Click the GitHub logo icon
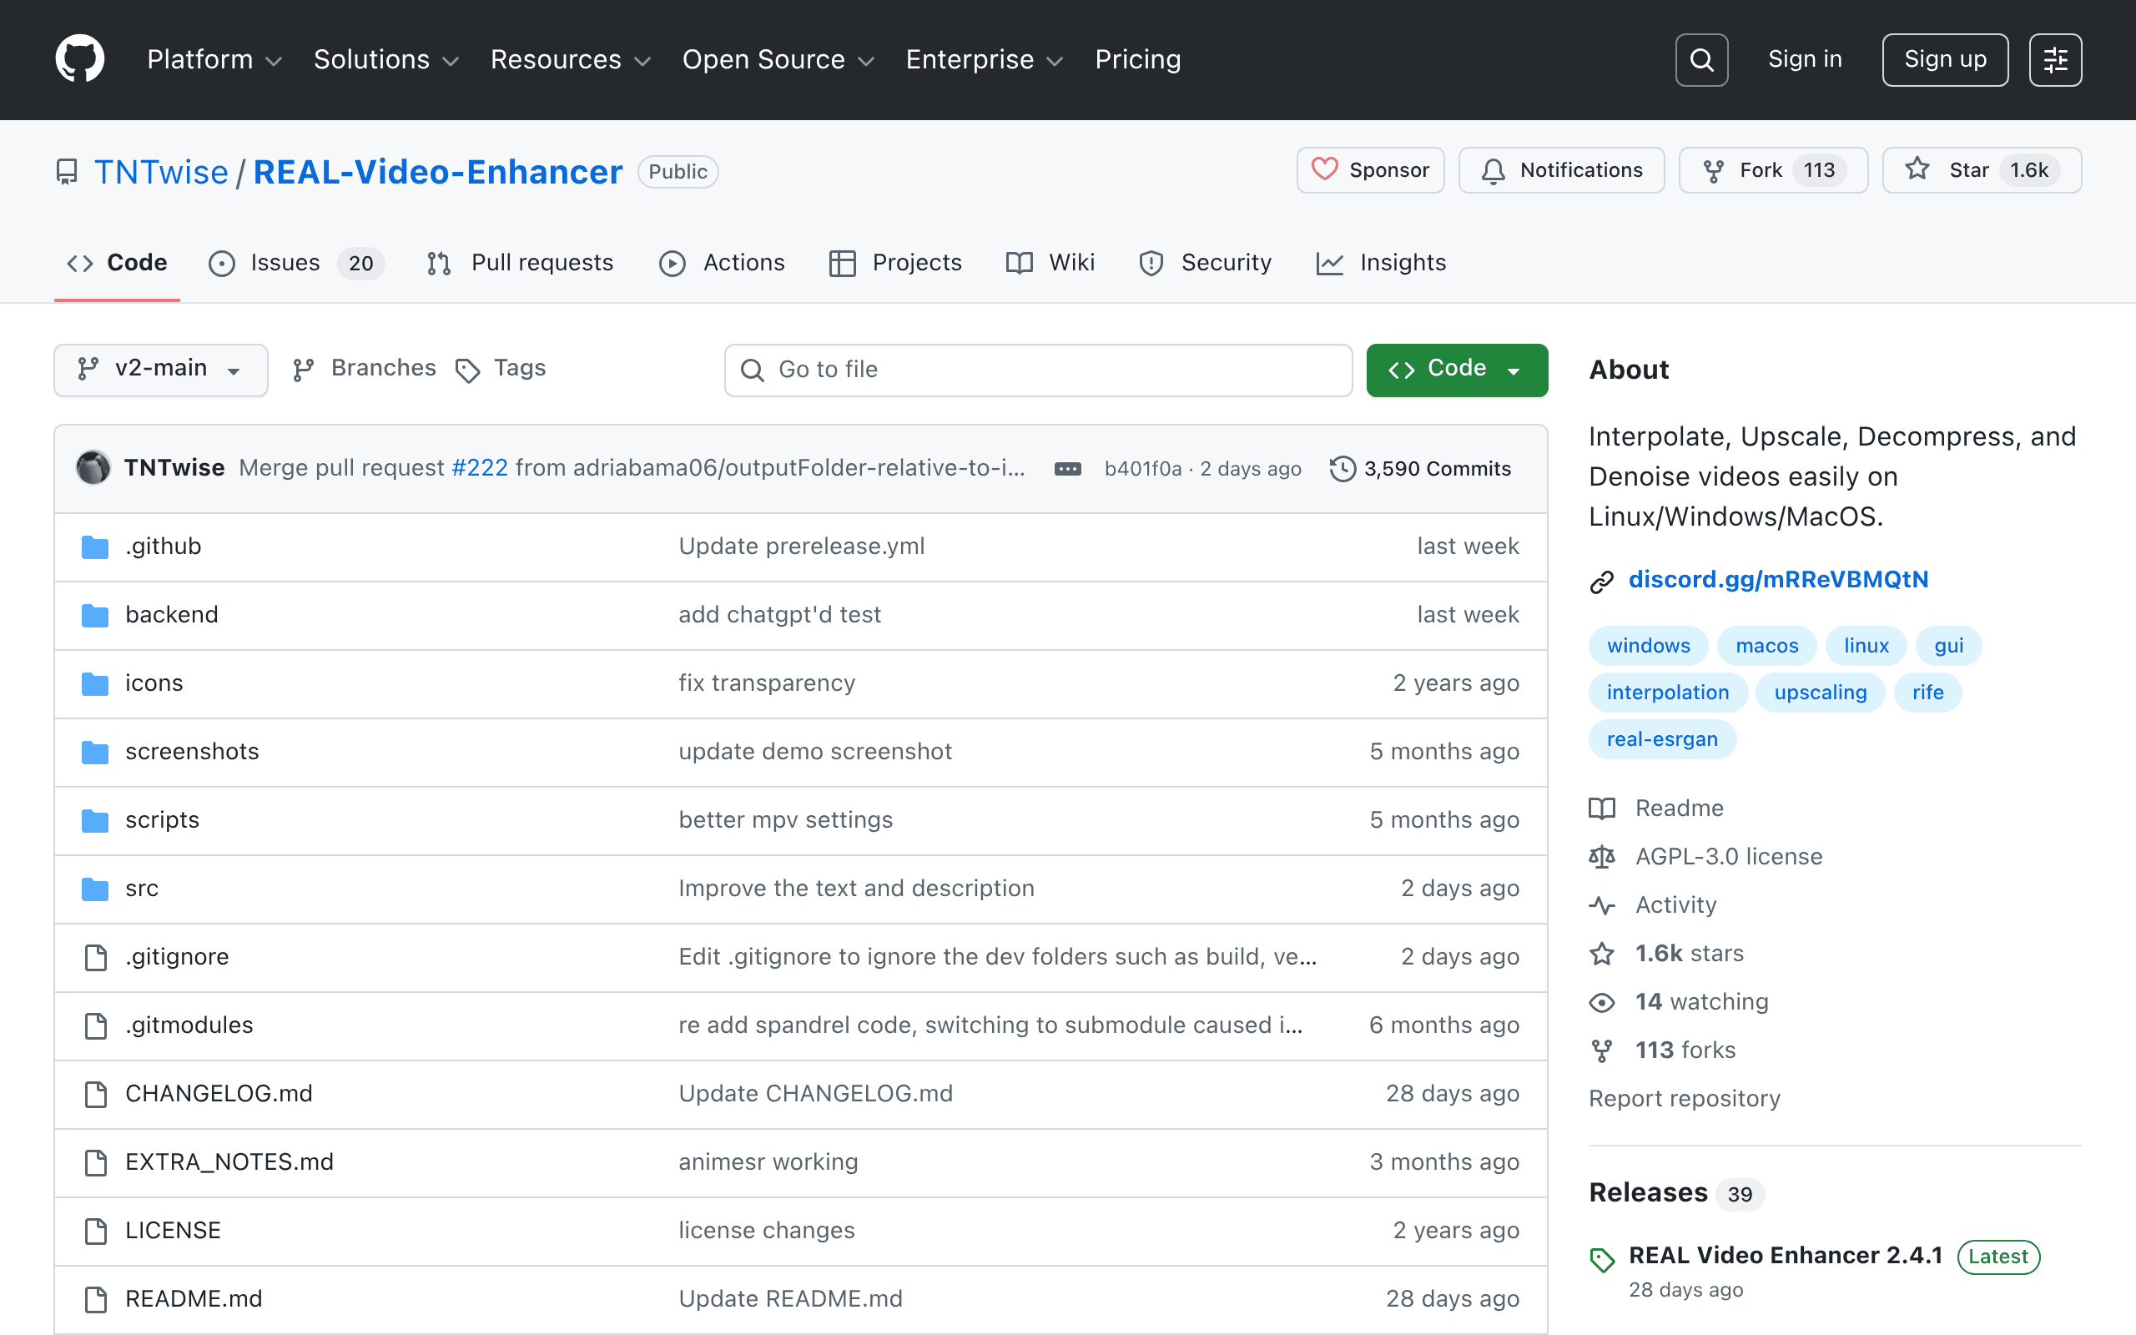 pyautogui.click(x=79, y=59)
